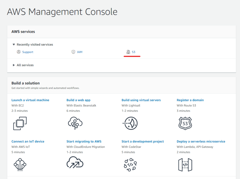Open Build a web app link
The image size is (240, 179).
click(x=78, y=100)
